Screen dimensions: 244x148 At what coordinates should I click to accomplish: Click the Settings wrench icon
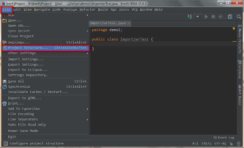pyautogui.click(x=5, y=42)
